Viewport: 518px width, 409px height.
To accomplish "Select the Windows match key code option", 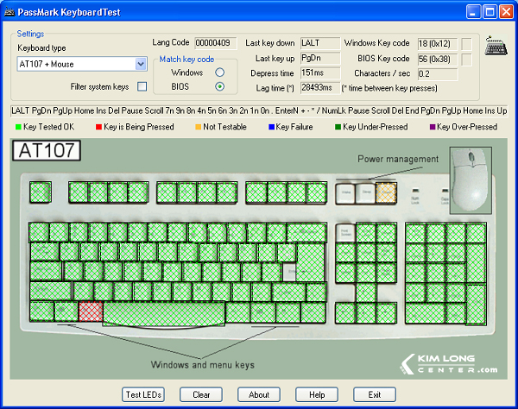I will click(x=219, y=72).
